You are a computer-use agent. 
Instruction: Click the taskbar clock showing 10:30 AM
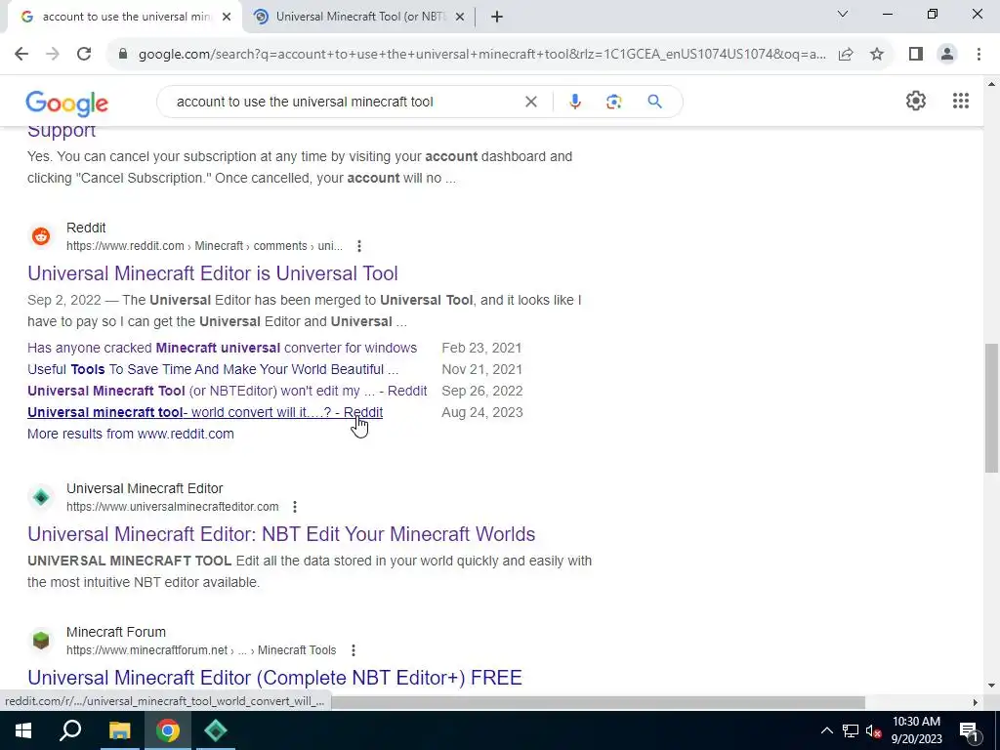point(916,730)
